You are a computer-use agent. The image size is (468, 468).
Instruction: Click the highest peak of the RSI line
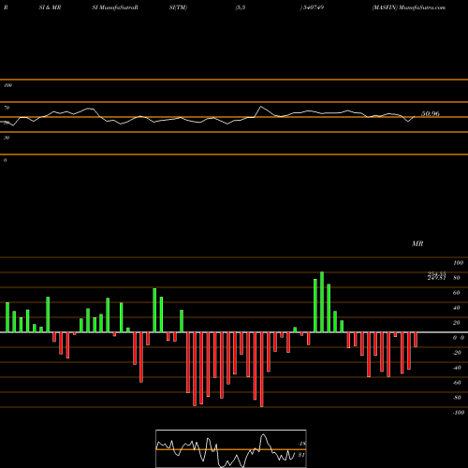point(261,107)
